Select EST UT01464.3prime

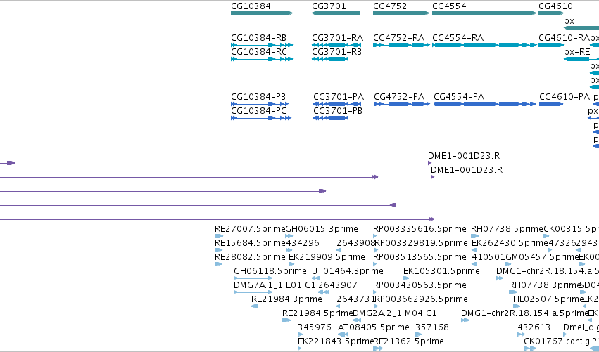tap(348, 271)
